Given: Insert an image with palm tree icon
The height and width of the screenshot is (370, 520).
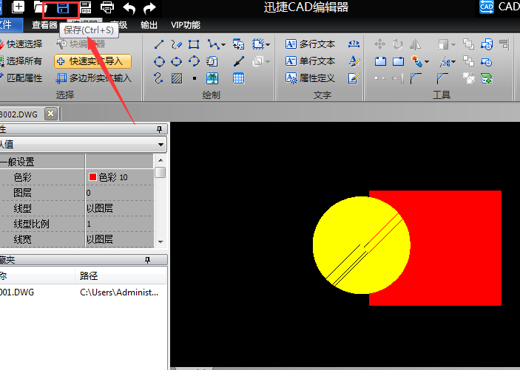Looking at the screenshot, I should pos(212,78).
